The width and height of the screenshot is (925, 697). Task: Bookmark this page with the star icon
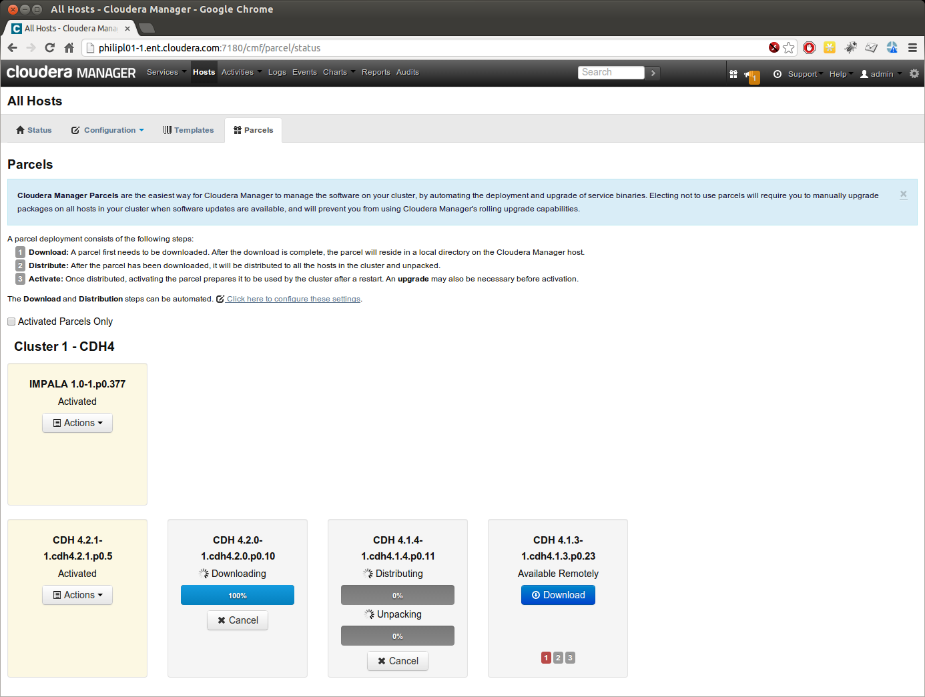tap(789, 47)
